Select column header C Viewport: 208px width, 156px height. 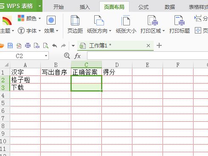point(86,64)
